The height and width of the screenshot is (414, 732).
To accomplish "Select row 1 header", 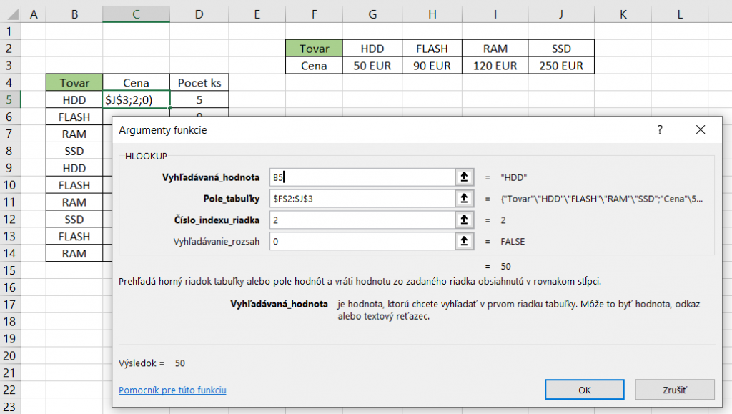I will pos(10,31).
